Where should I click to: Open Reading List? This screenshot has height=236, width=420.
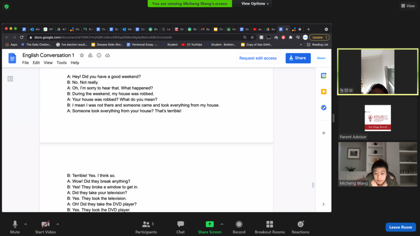(x=317, y=45)
